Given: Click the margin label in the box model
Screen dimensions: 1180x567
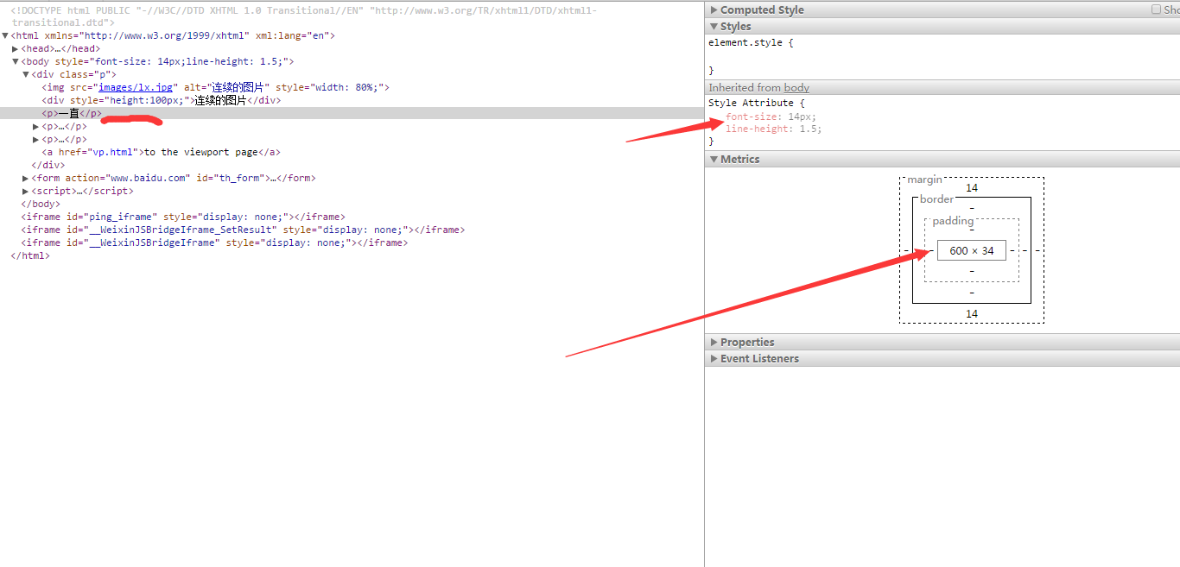Looking at the screenshot, I should tap(924, 180).
